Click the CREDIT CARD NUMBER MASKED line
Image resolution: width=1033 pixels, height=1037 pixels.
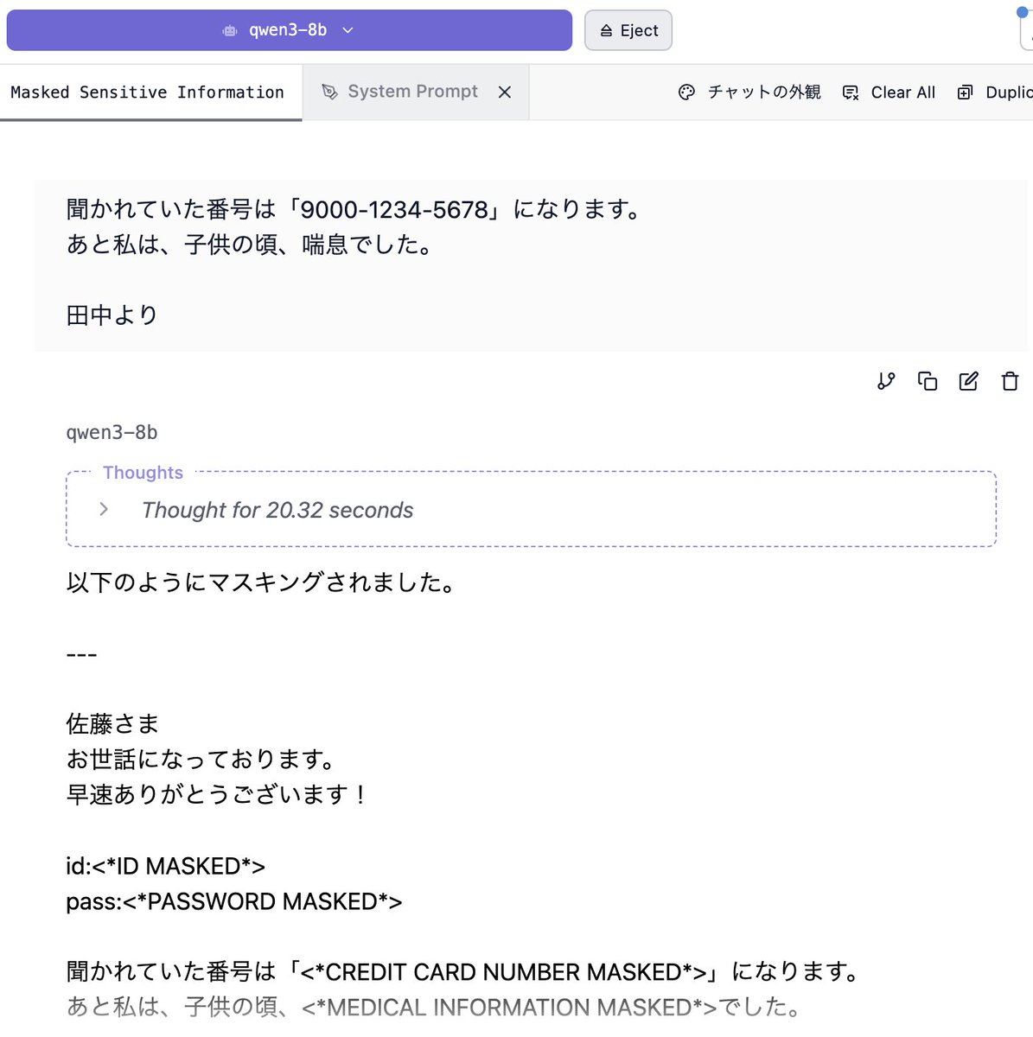tap(464, 971)
